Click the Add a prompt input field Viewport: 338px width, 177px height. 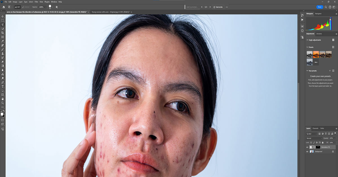192,7
